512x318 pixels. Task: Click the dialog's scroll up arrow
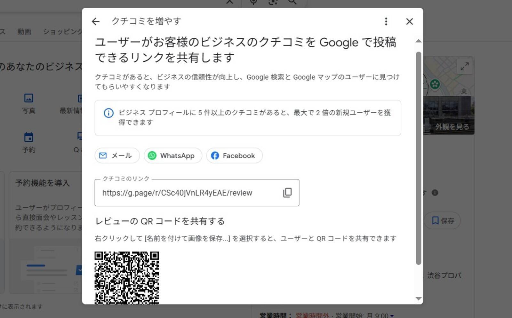(x=418, y=41)
